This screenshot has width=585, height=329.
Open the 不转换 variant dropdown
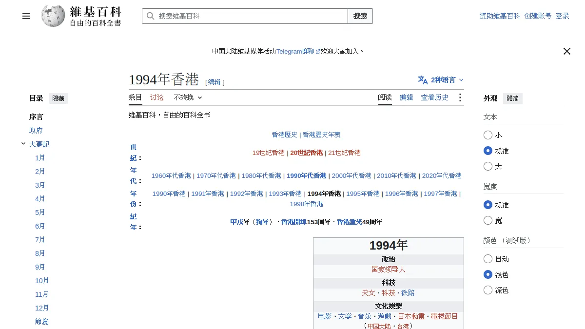pyautogui.click(x=188, y=97)
